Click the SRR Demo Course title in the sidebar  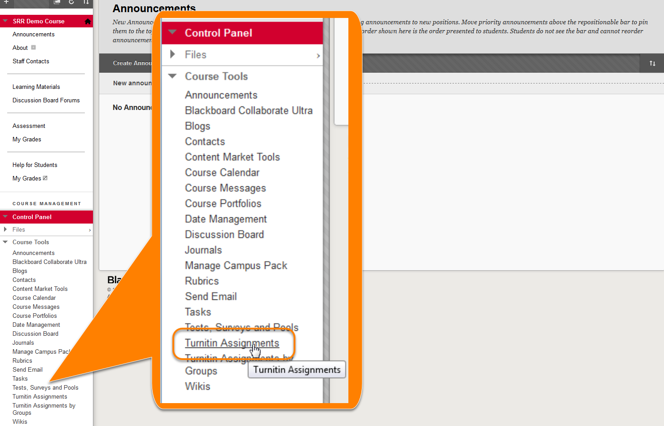click(x=39, y=21)
